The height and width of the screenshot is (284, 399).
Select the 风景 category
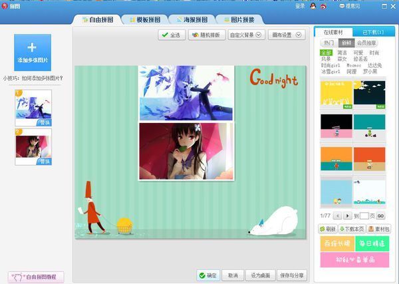coord(326,59)
